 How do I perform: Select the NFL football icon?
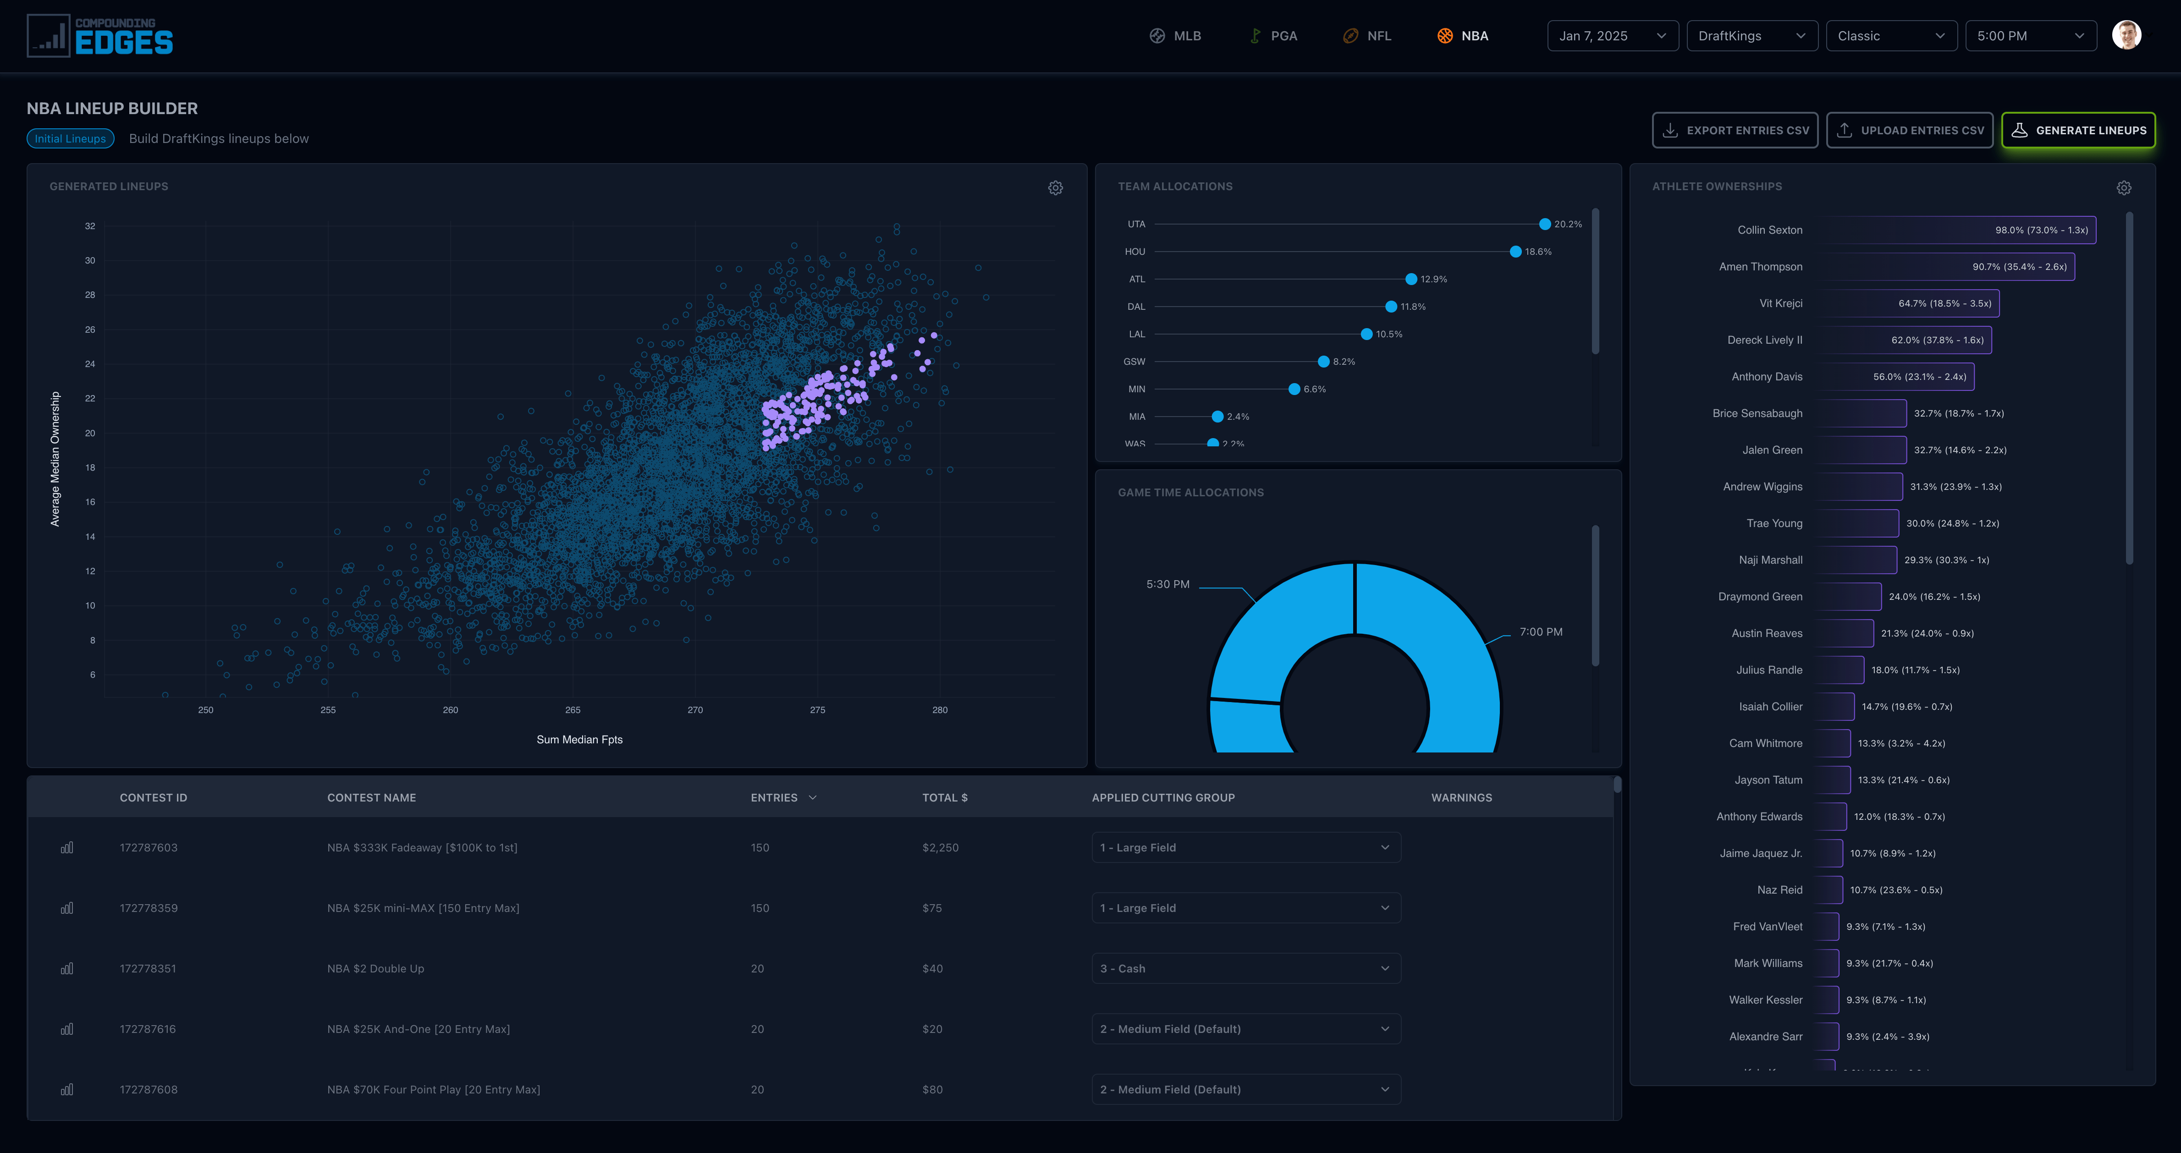(x=1350, y=36)
